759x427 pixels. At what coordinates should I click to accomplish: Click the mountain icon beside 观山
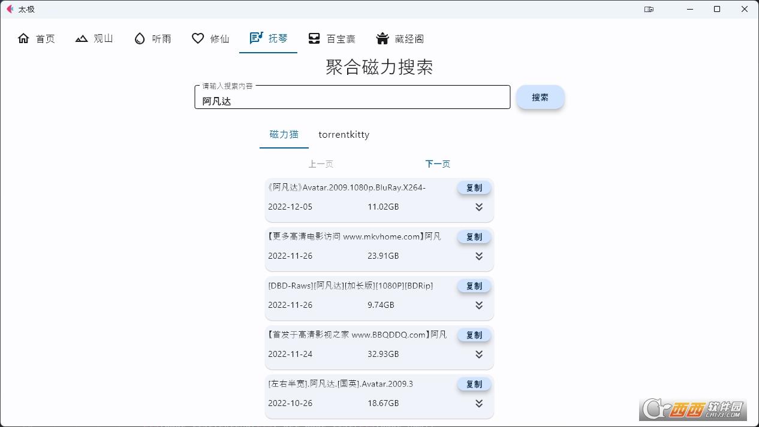point(82,38)
